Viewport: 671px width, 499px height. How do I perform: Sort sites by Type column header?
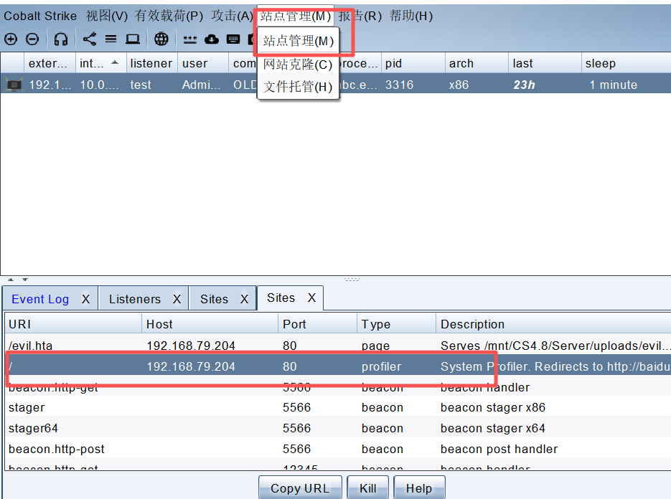(396, 323)
